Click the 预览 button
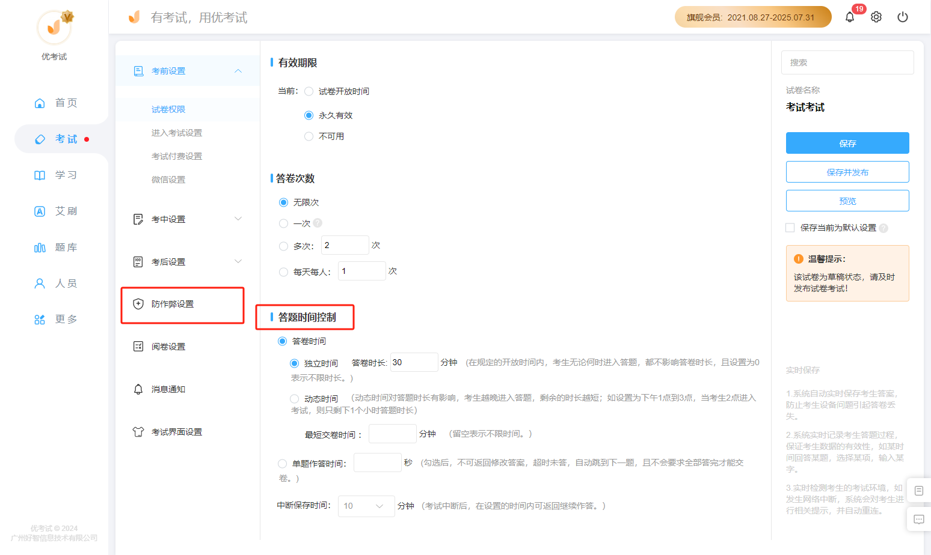931x555 pixels. click(847, 201)
